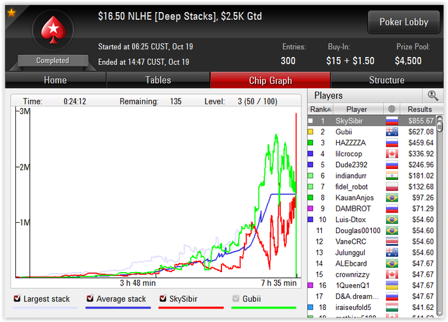Click Julunggul's Australian flag icon
448x322 pixels.
[x=392, y=252]
